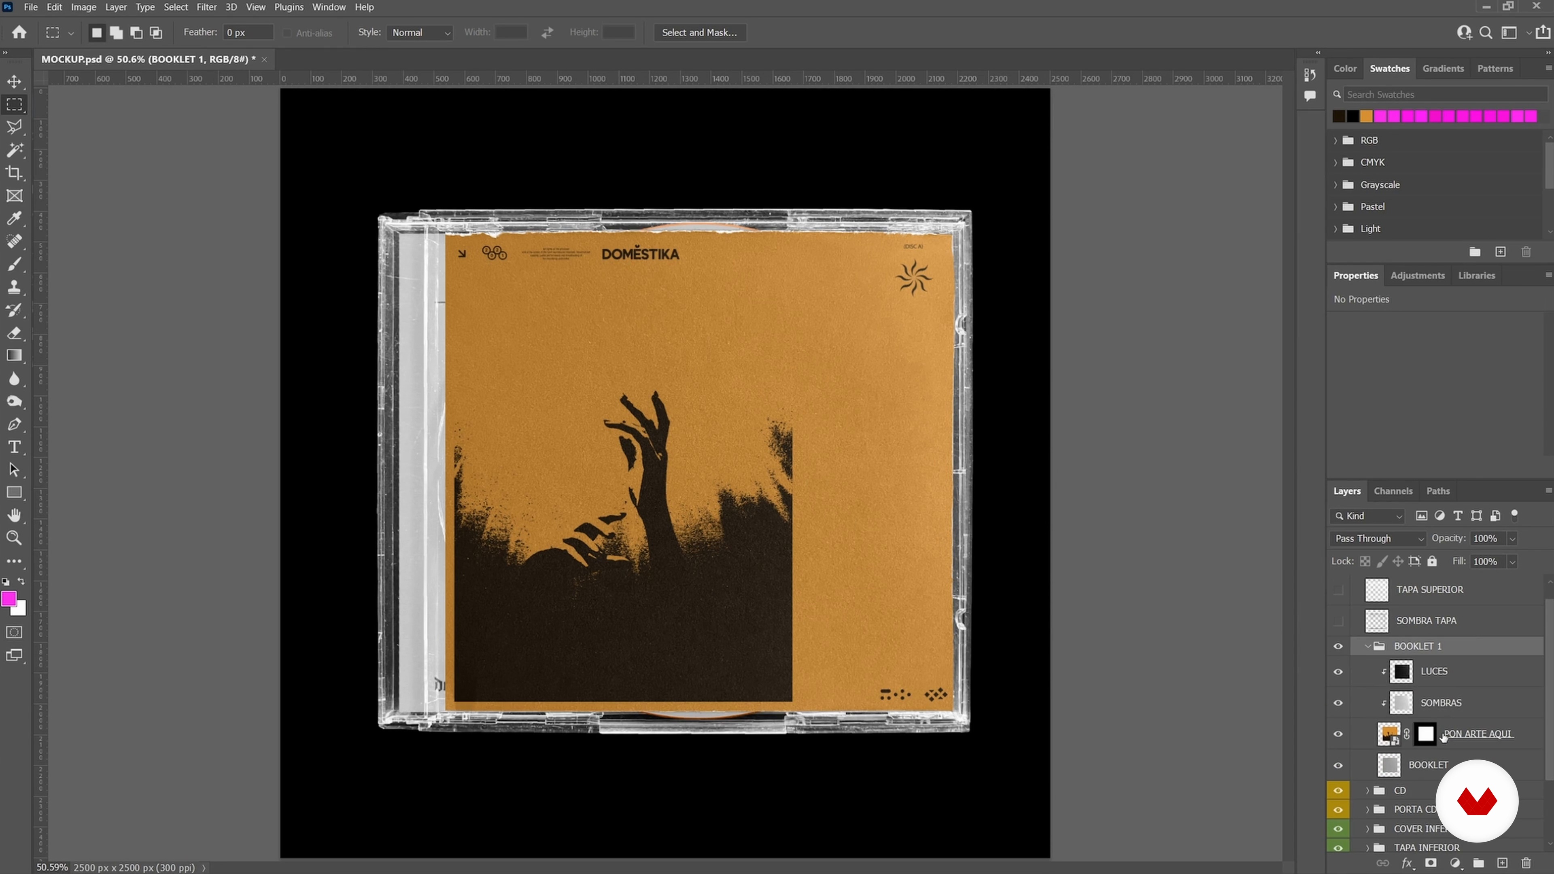Add a layer mask via bottom icon
Image resolution: width=1554 pixels, height=874 pixels.
point(1430,863)
